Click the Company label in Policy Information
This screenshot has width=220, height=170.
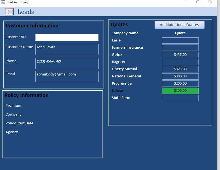pos(14,114)
